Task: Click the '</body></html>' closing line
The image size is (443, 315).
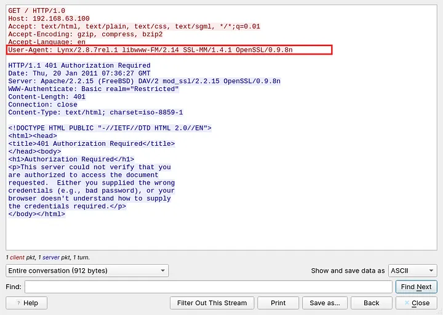Action: 37,214
